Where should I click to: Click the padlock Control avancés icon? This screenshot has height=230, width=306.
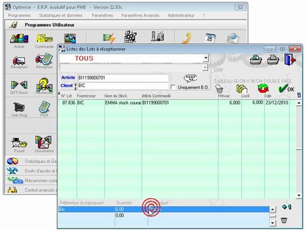point(13,190)
